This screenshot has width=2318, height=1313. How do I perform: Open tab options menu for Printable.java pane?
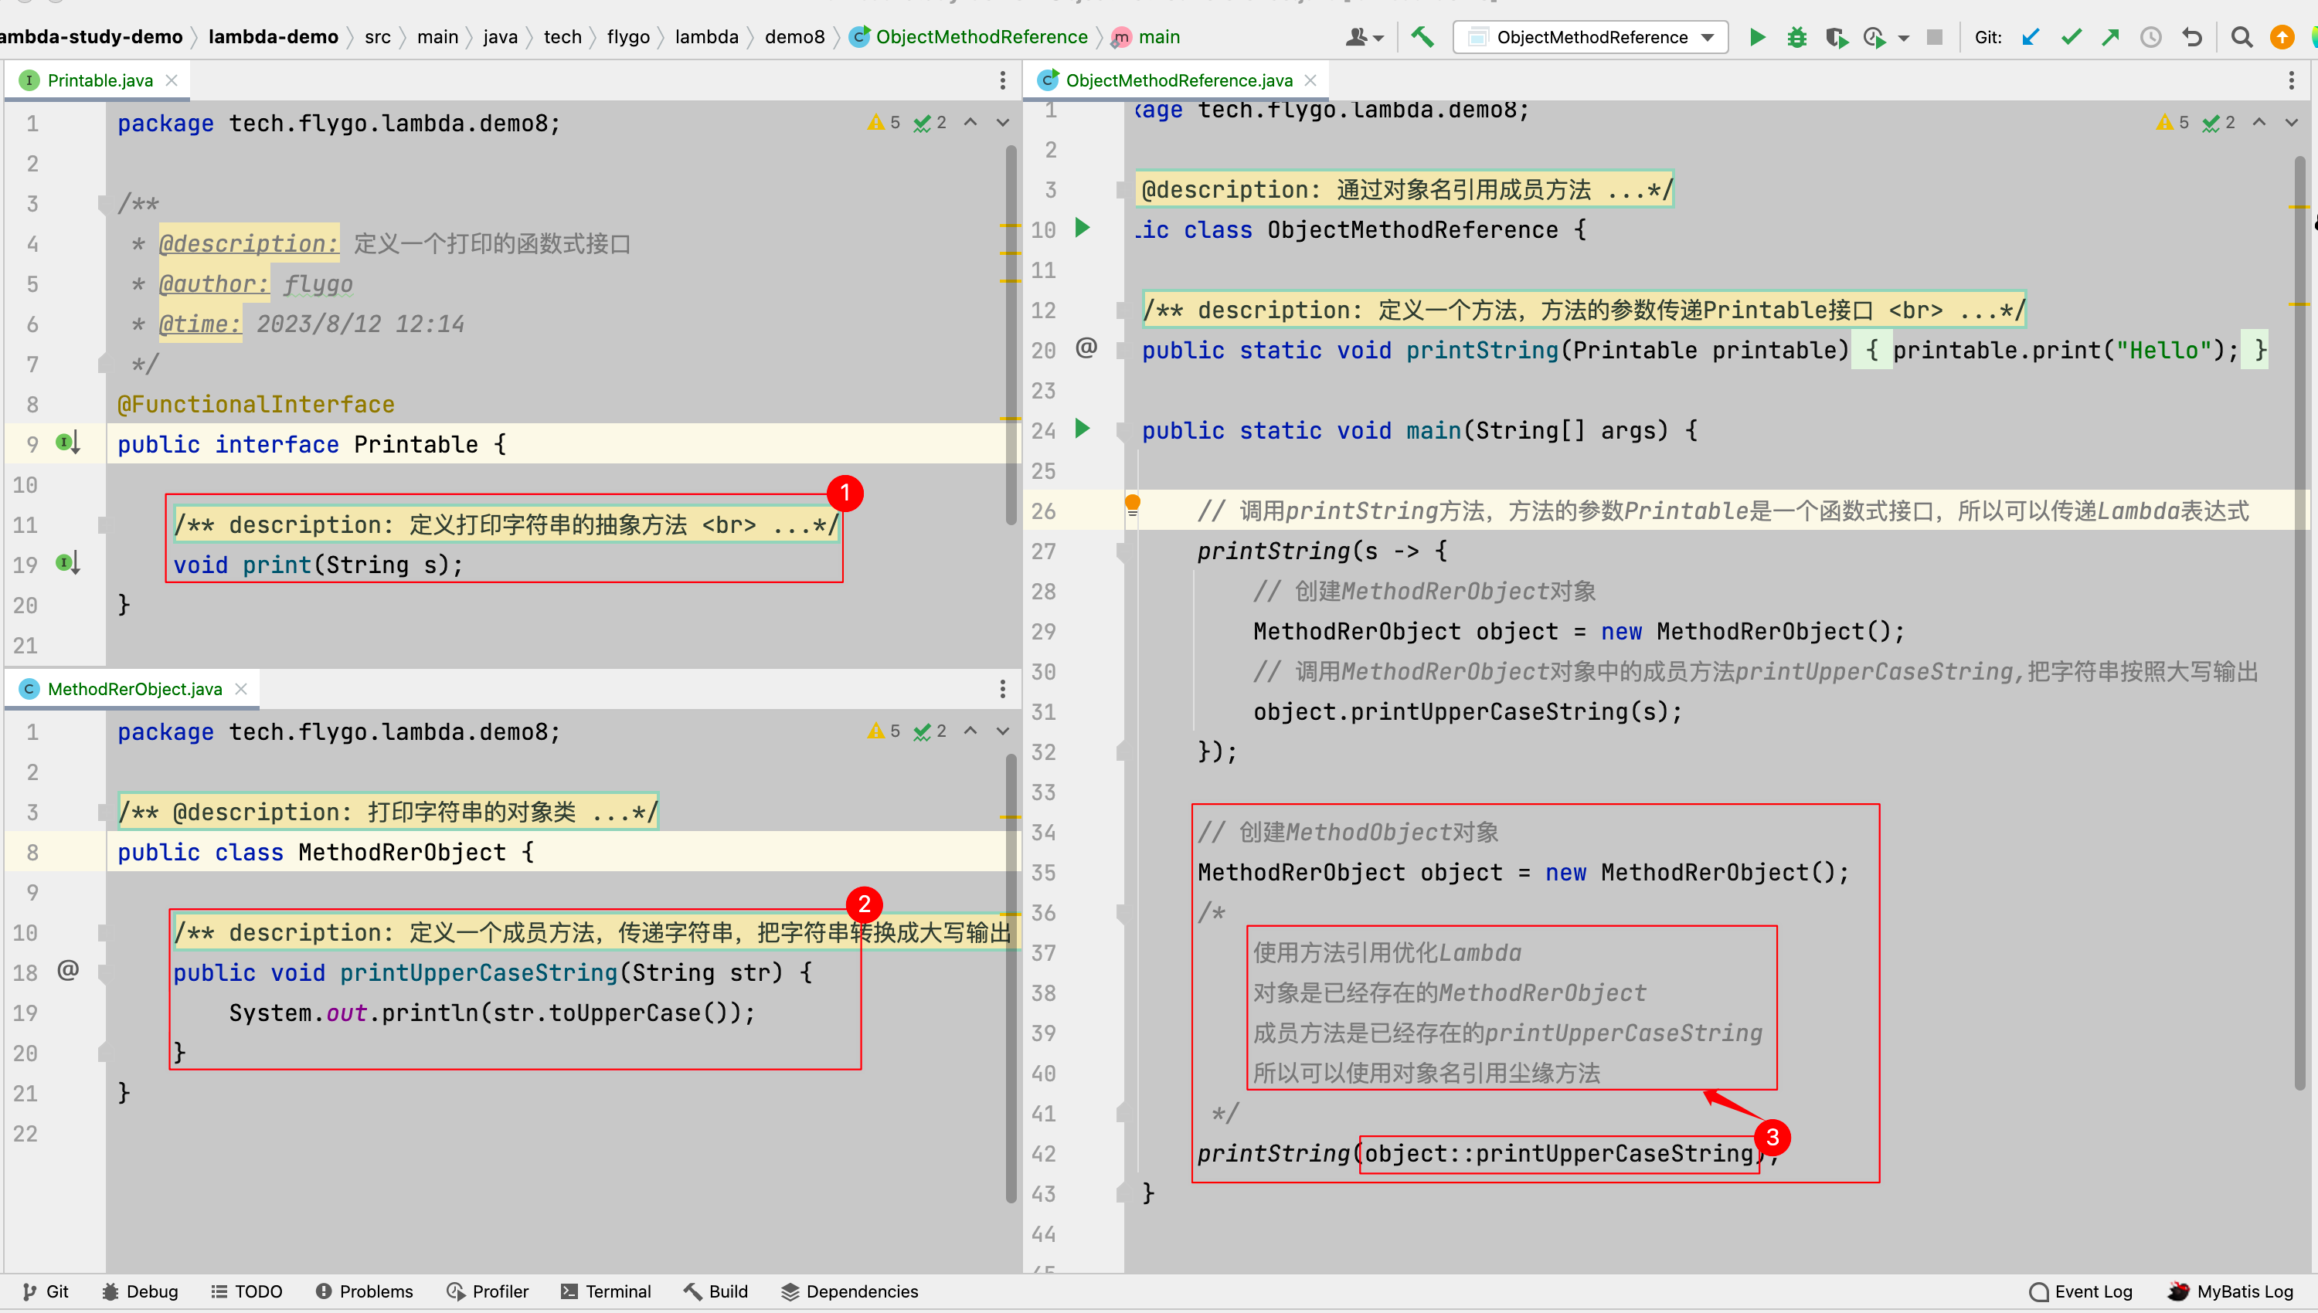pyautogui.click(x=1002, y=80)
